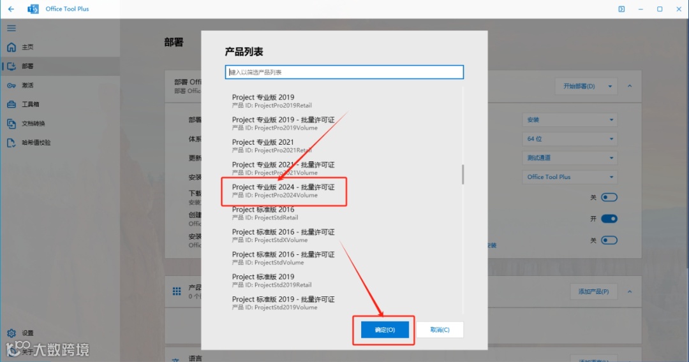Select Project 标准版 2019 - 批量许可证
The width and height of the screenshot is (689, 362).
pyautogui.click(x=345, y=303)
